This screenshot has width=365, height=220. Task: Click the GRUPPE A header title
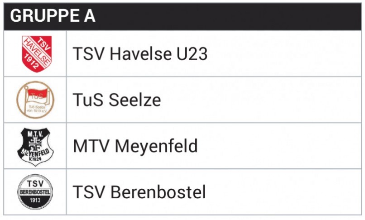pyautogui.click(x=53, y=16)
